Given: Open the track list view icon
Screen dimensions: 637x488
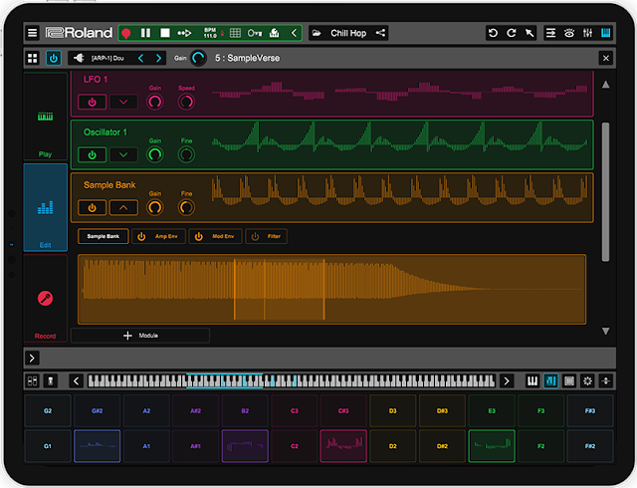Looking at the screenshot, I should pyautogui.click(x=550, y=33).
